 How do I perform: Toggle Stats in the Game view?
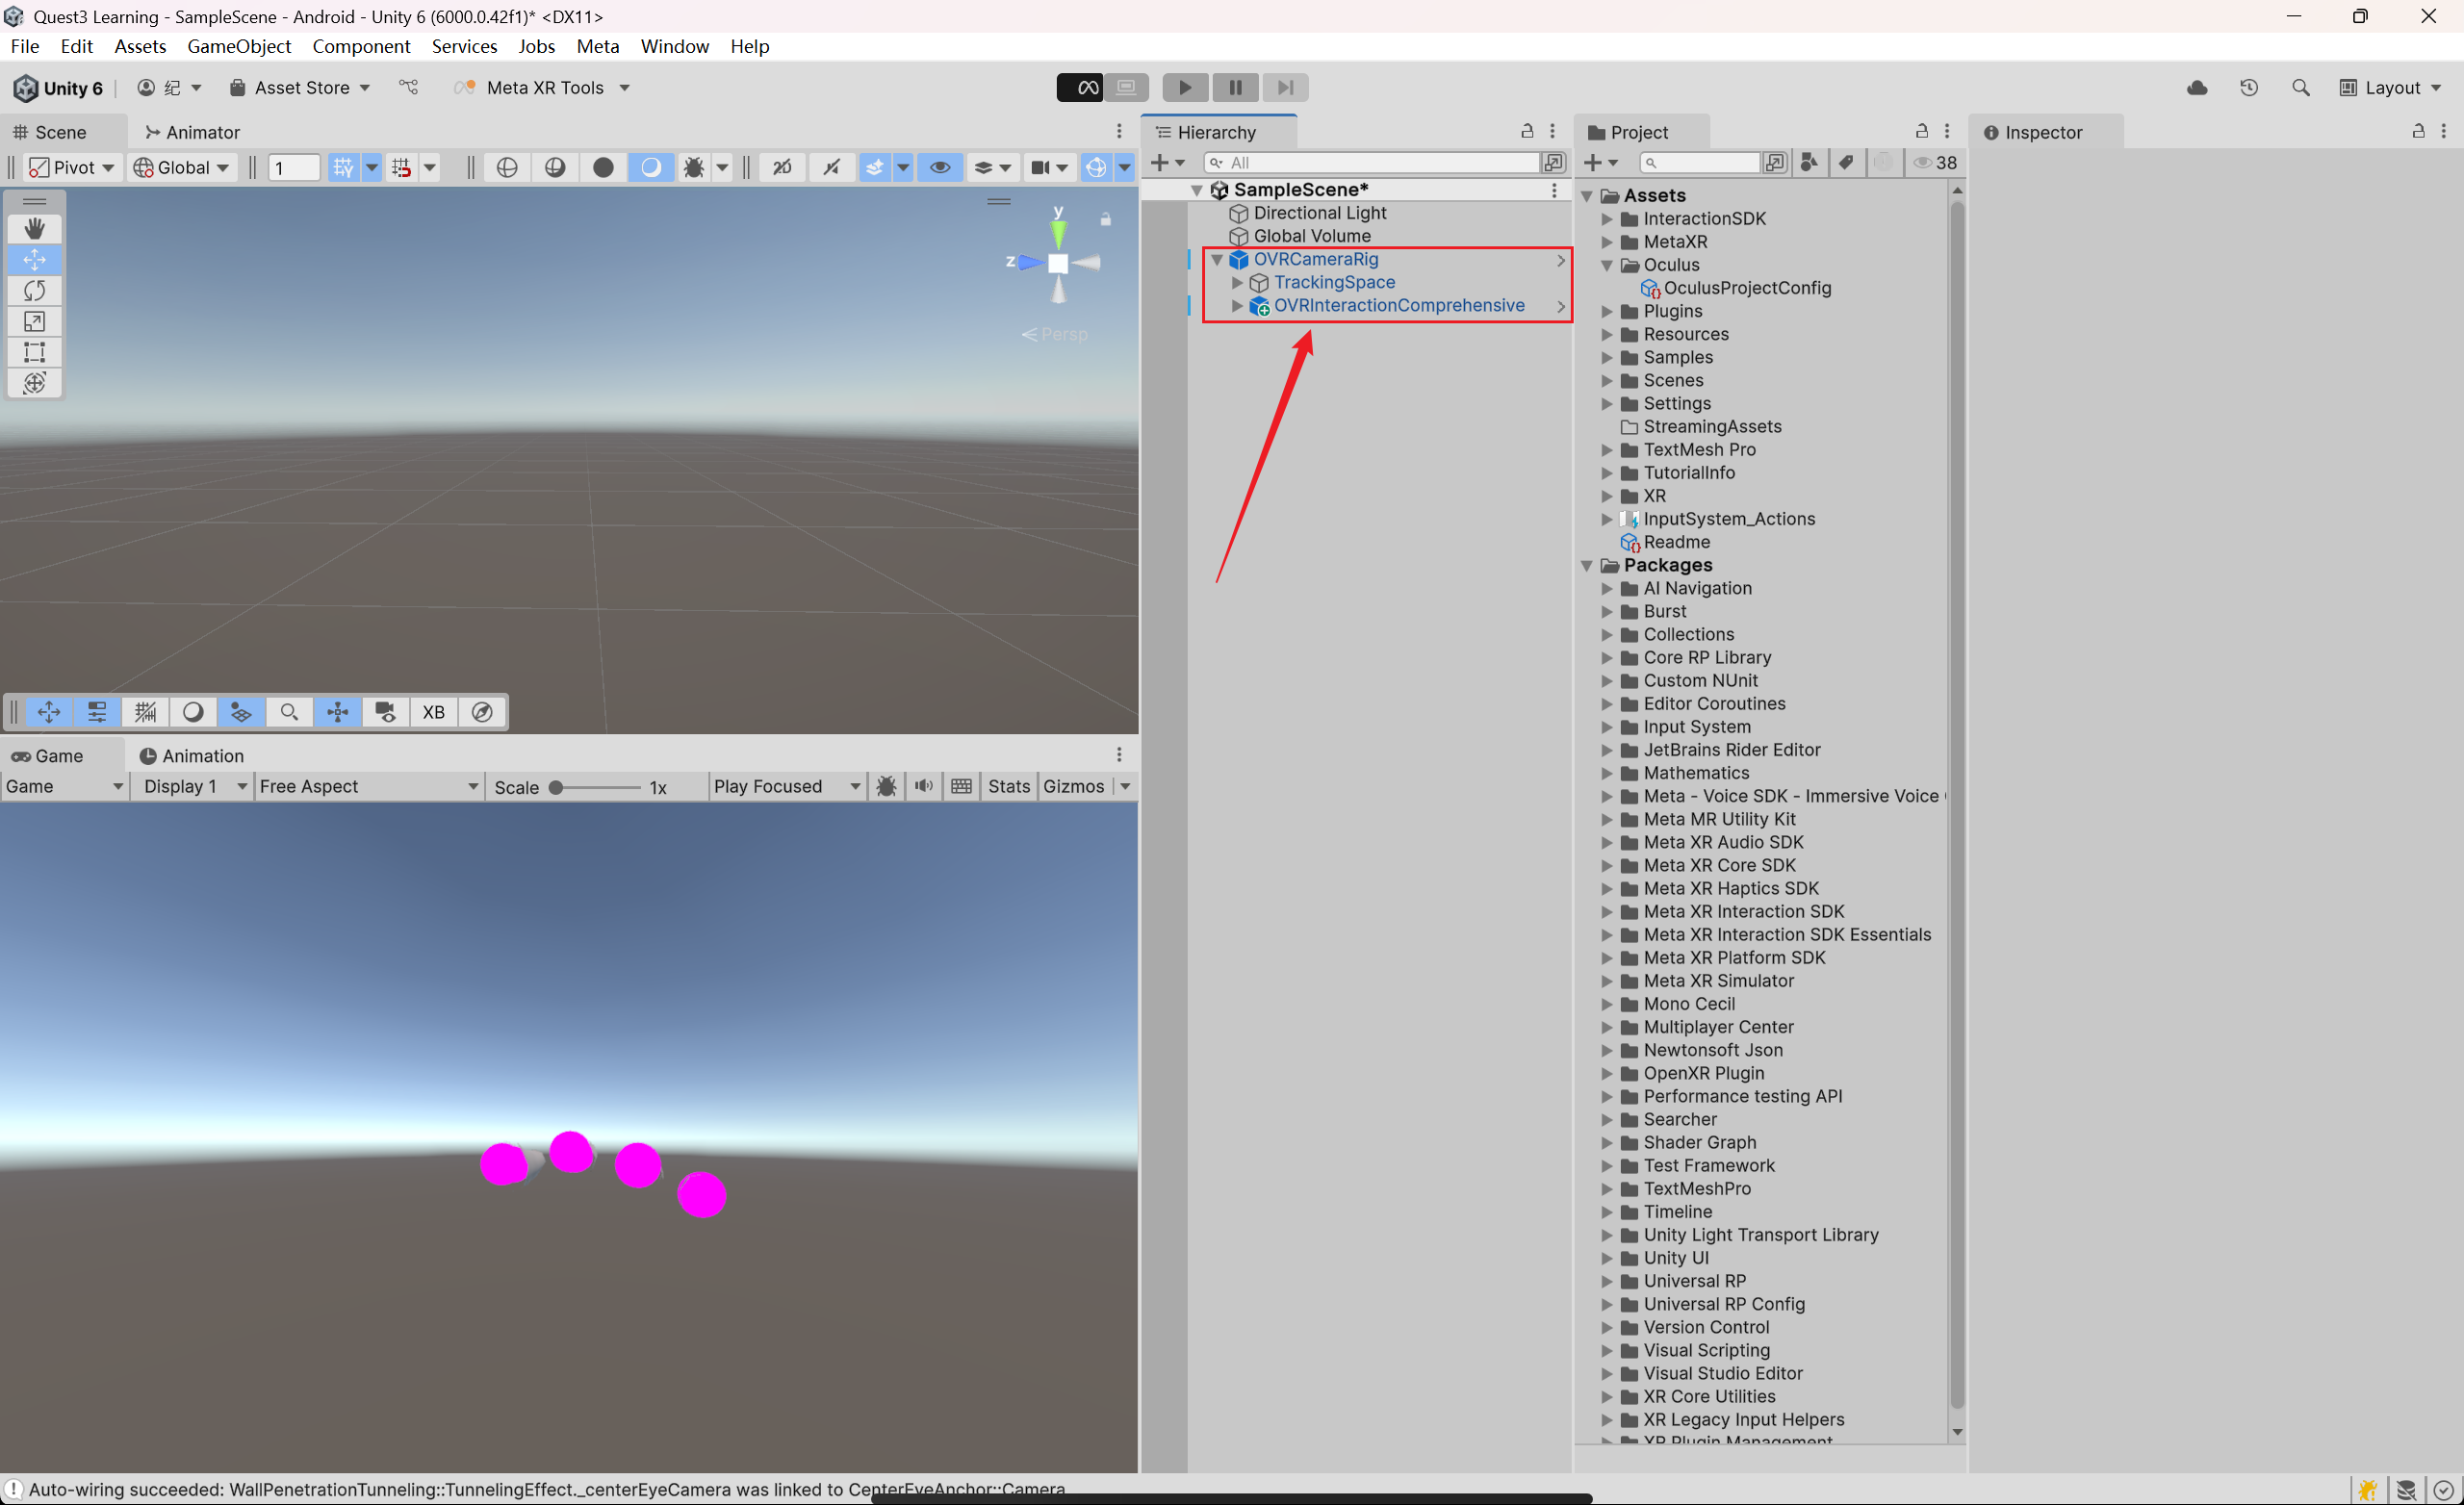[1009, 787]
